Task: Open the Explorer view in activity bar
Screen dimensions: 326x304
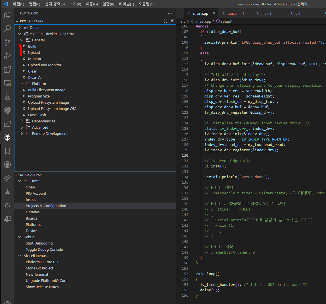Action: [x=7, y=15]
